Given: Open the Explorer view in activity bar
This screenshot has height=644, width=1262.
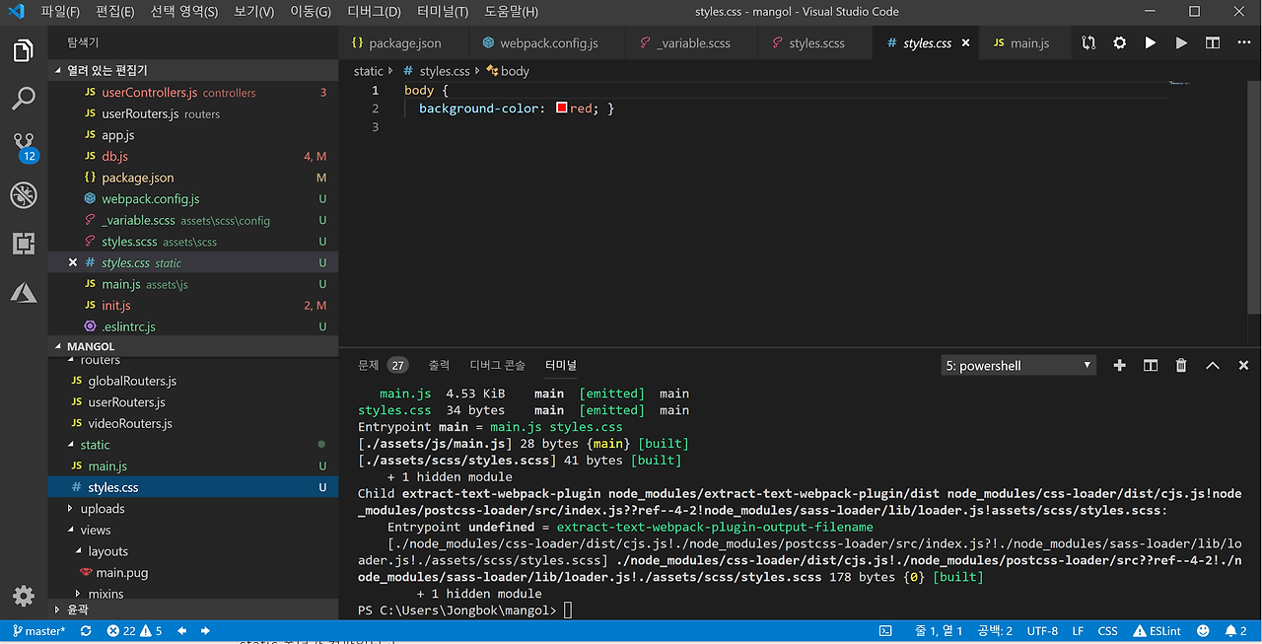Looking at the screenshot, I should click(x=24, y=50).
